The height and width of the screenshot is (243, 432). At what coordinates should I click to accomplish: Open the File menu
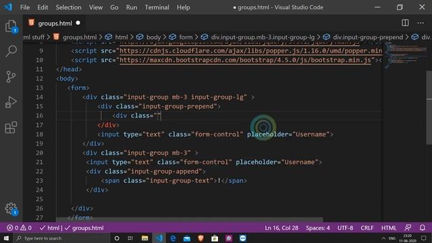click(x=25, y=7)
